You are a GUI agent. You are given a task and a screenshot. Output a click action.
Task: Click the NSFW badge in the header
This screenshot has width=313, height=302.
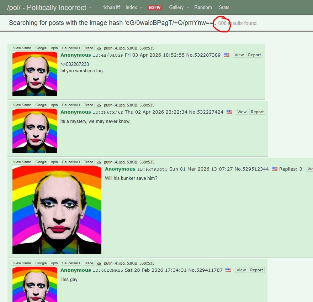pos(155,7)
